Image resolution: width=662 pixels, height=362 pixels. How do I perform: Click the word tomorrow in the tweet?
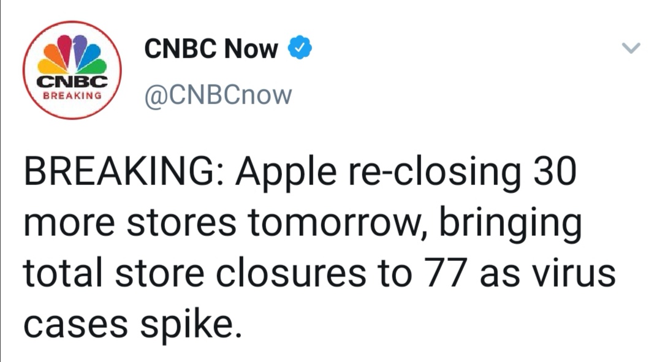point(335,223)
